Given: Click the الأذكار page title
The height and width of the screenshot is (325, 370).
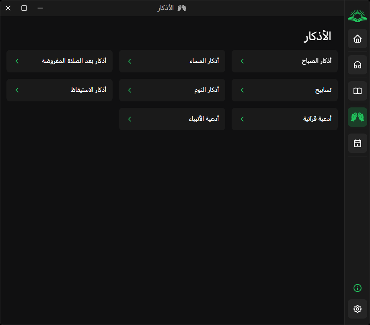Looking at the screenshot, I should (317, 36).
